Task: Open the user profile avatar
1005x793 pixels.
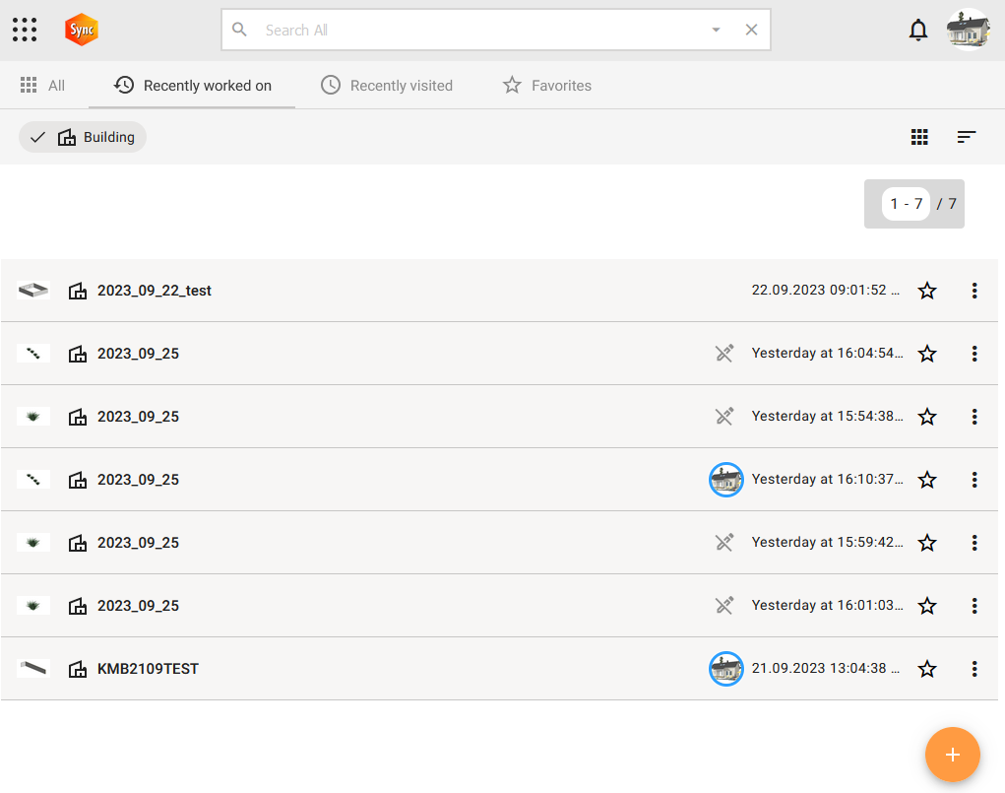Action: coord(968,30)
